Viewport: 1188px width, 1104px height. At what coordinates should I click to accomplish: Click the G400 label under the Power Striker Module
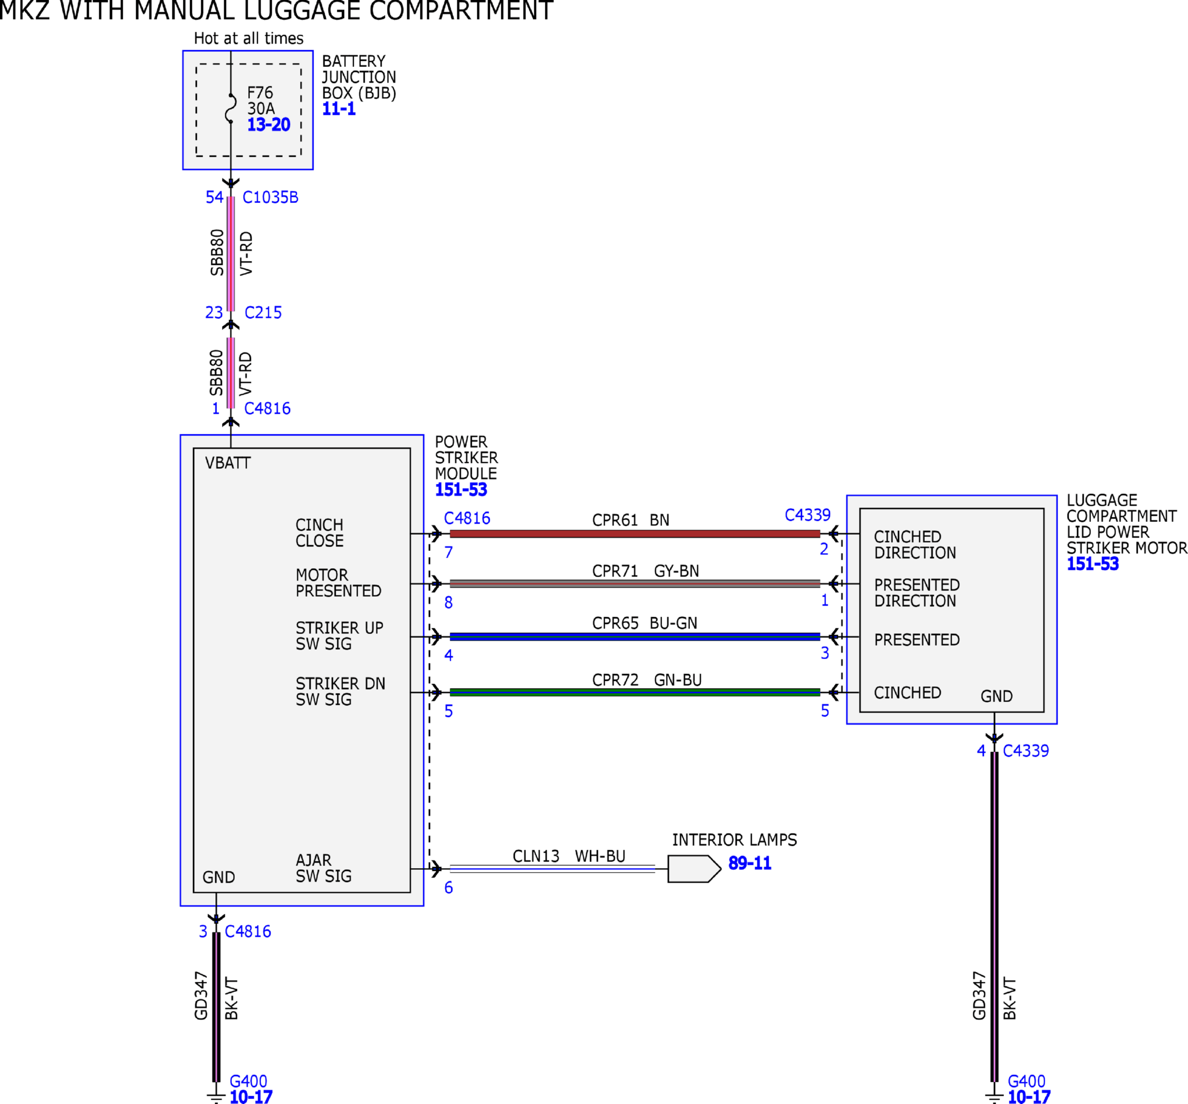tap(248, 1081)
